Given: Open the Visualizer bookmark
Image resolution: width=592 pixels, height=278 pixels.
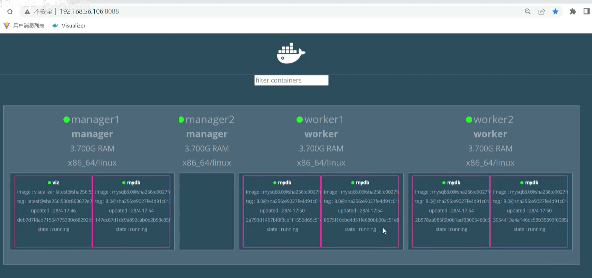Looking at the screenshot, I should coord(69,26).
